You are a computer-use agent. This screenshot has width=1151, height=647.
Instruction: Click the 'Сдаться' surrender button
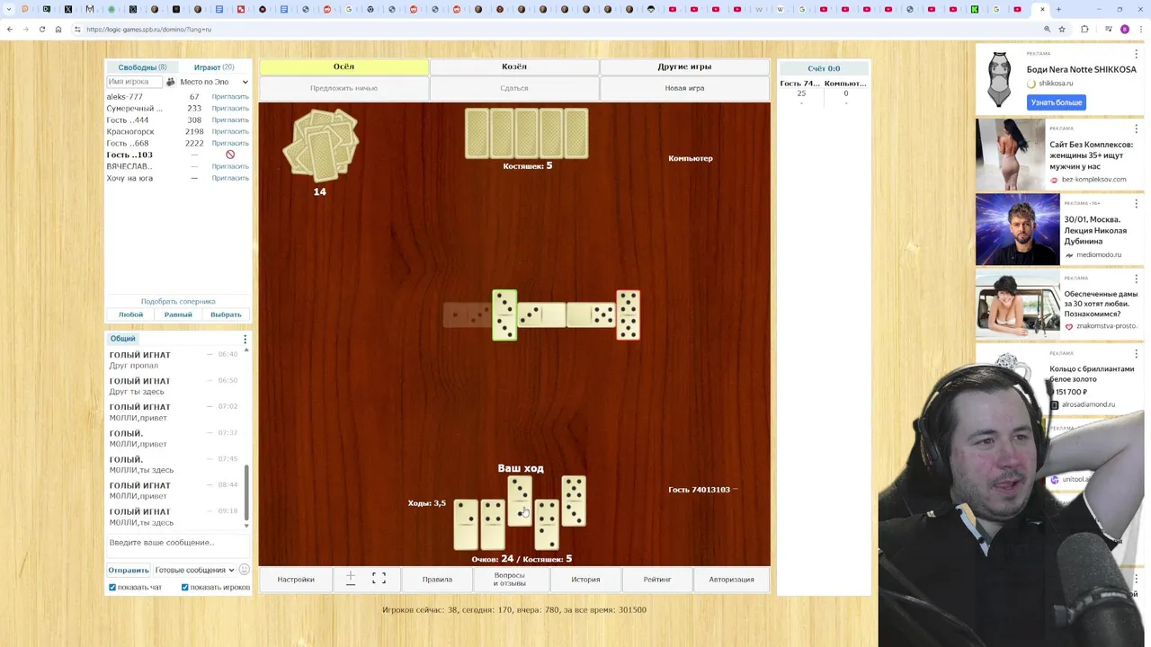coord(514,88)
